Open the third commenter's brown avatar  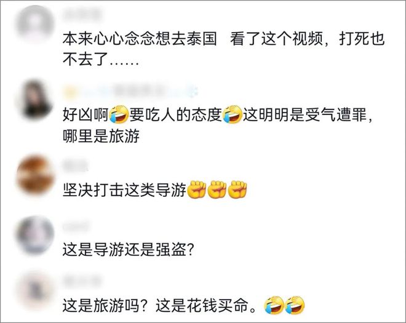click(36, 175)
